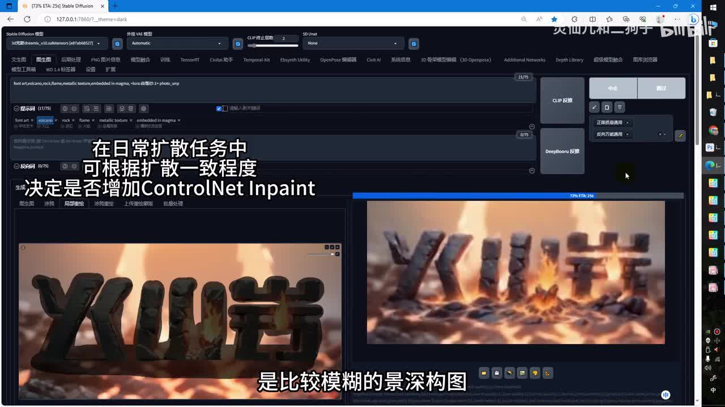Viewport: 725px width, 407px height.
Task: Switch to the 文生图 tab
Action: point(19,60)
